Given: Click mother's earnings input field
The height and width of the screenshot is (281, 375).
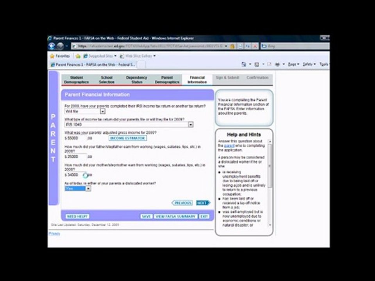Looking at the screenshot, I should (x=77, y=175).
